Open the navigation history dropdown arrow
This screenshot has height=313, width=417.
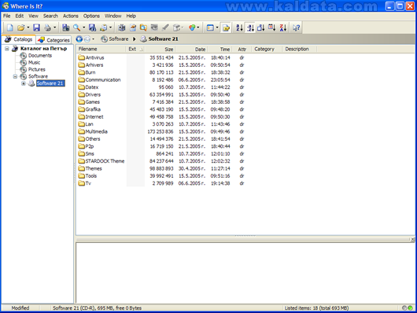(93, 39)
